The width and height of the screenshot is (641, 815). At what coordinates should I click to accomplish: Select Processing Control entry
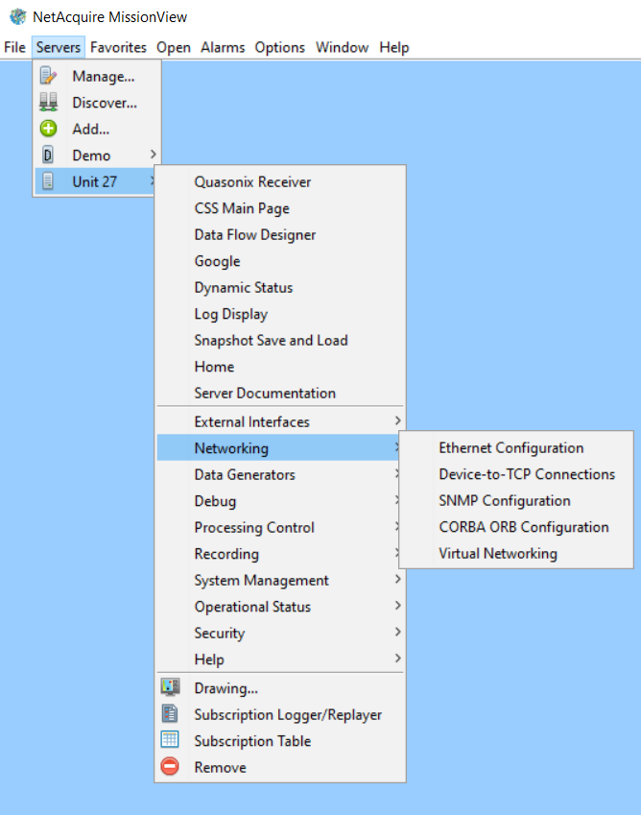tap(278, 527)
